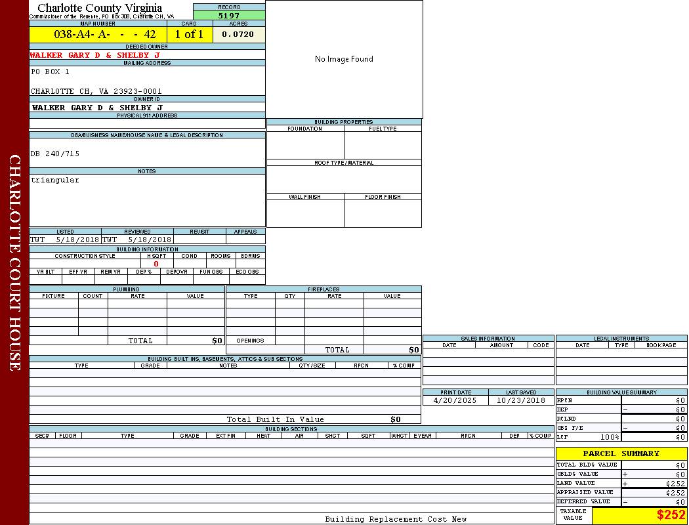Click the red deeded owner name
This screenshot has width=689, height=525.
pyautogui.click(x=94, y=55)
